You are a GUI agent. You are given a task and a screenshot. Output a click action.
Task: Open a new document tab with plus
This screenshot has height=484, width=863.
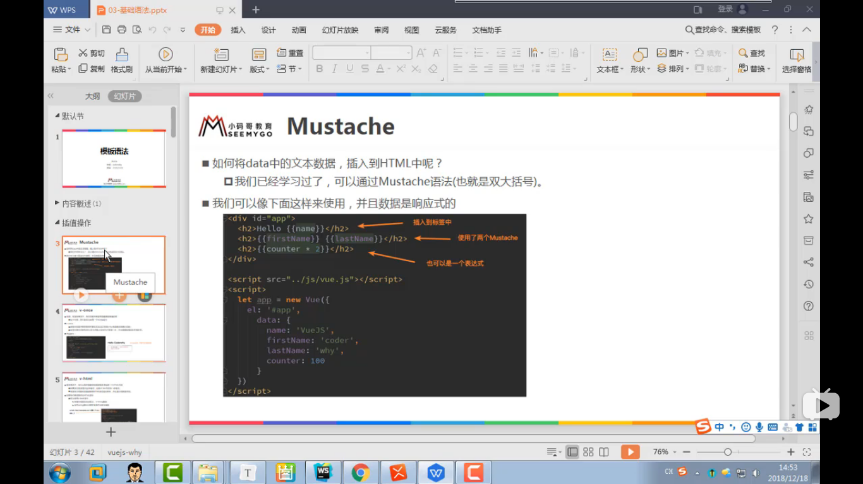point(256,9)
